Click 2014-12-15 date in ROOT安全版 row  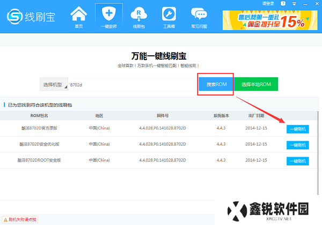256,160
